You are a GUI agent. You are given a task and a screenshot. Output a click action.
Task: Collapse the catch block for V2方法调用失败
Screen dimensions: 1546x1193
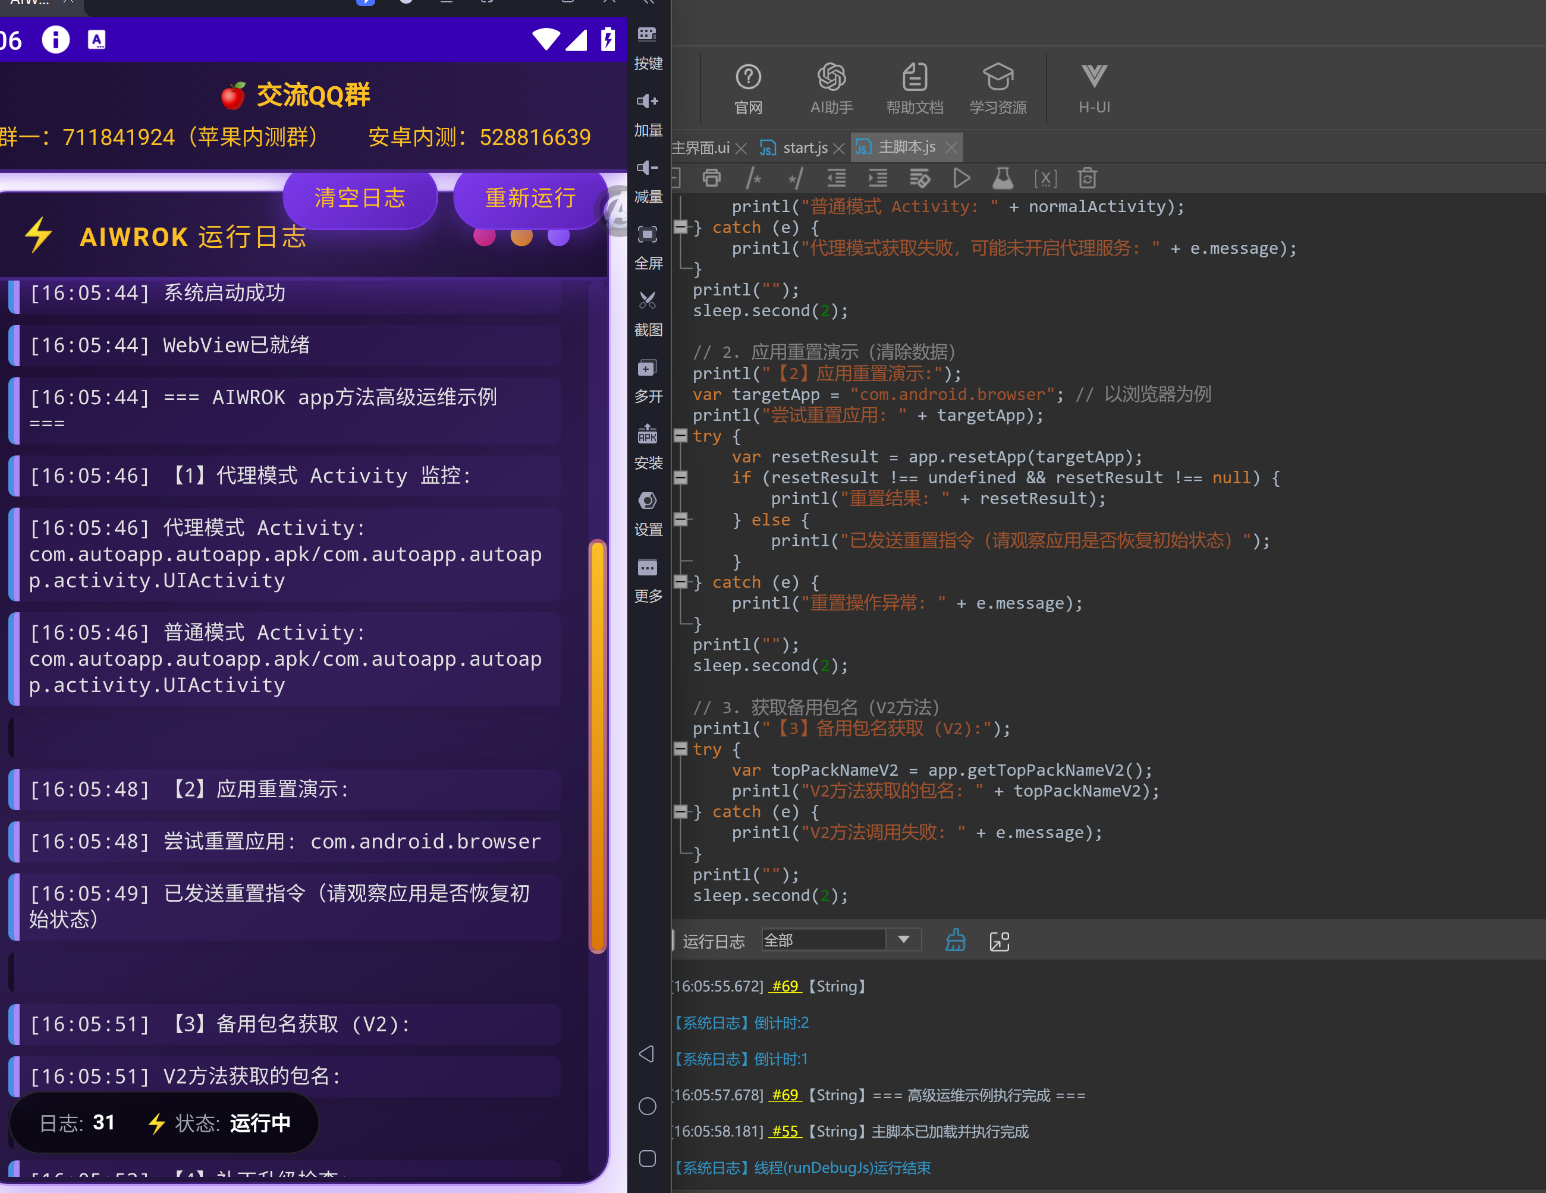coord(680,811)
